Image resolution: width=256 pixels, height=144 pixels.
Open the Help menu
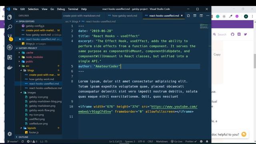tap(84, 9)
